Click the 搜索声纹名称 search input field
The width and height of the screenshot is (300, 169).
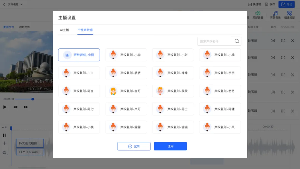(215, 41)
